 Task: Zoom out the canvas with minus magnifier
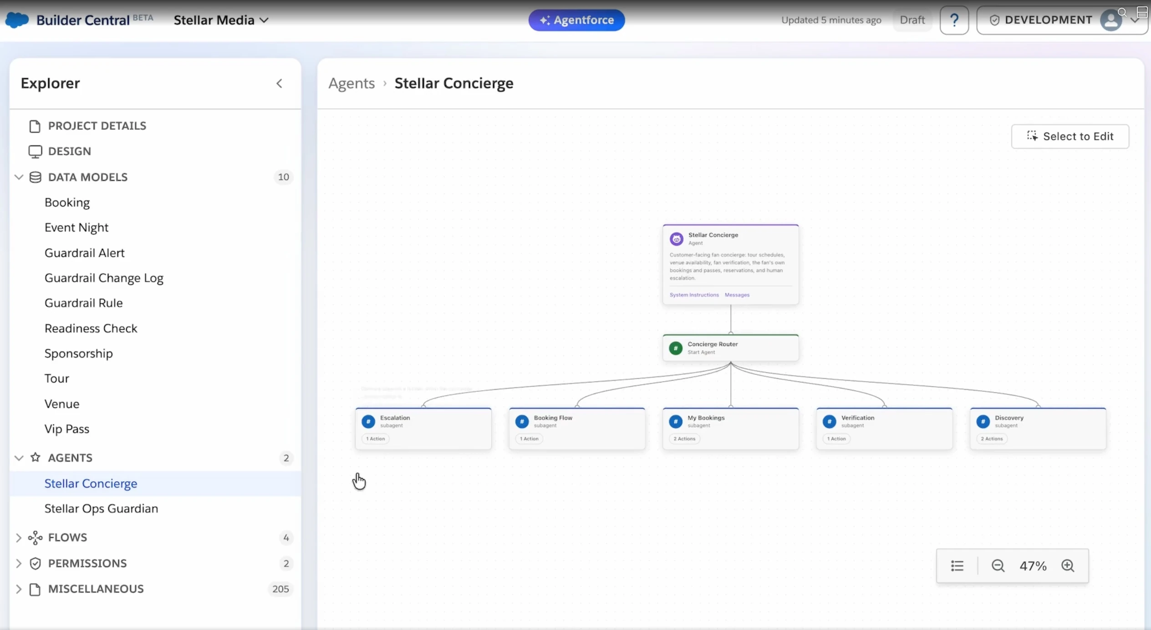[998, 565]
